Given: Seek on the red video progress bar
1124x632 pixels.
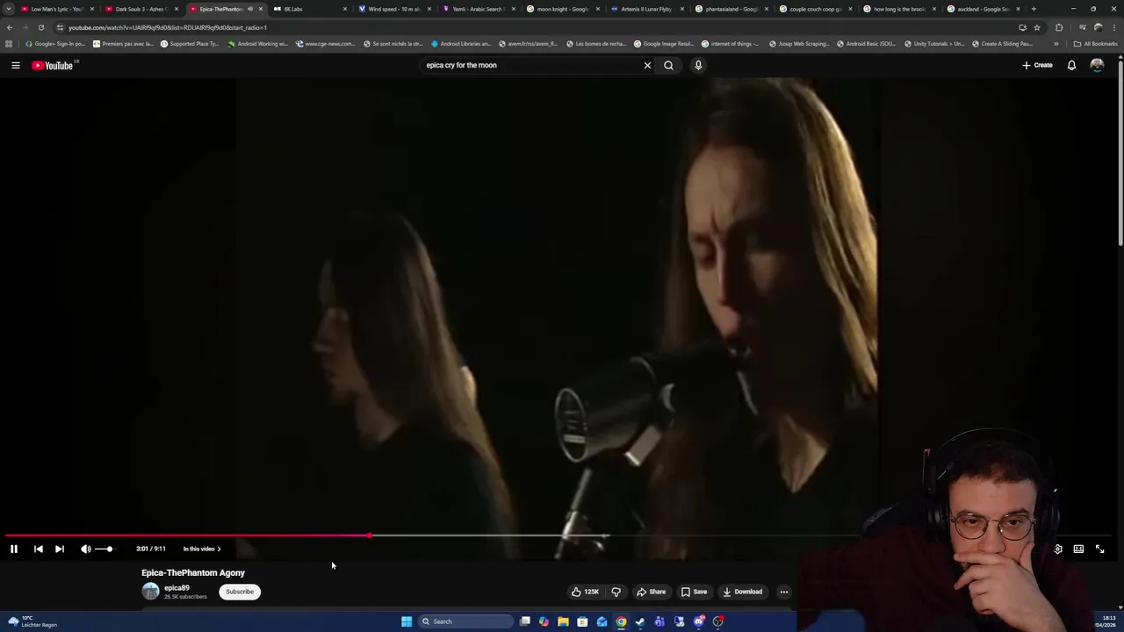Looking at the screenshot, I should (x=187, y=535).
